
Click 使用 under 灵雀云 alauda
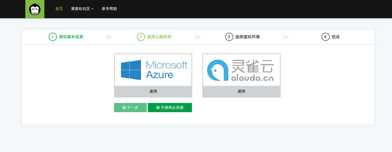pyautogui.click(x=241, y=92)
